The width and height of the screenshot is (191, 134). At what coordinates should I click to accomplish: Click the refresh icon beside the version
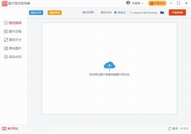[x=169, y=128]
